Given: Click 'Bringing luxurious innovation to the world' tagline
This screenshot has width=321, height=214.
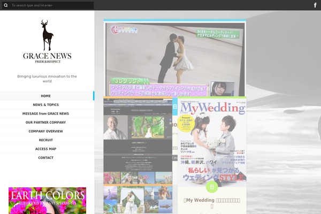Looking at the screenshot, I should coord(47,79).
